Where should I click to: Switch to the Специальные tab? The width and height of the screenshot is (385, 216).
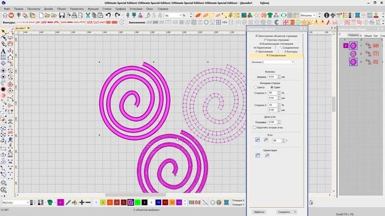(x=276, y=55)
